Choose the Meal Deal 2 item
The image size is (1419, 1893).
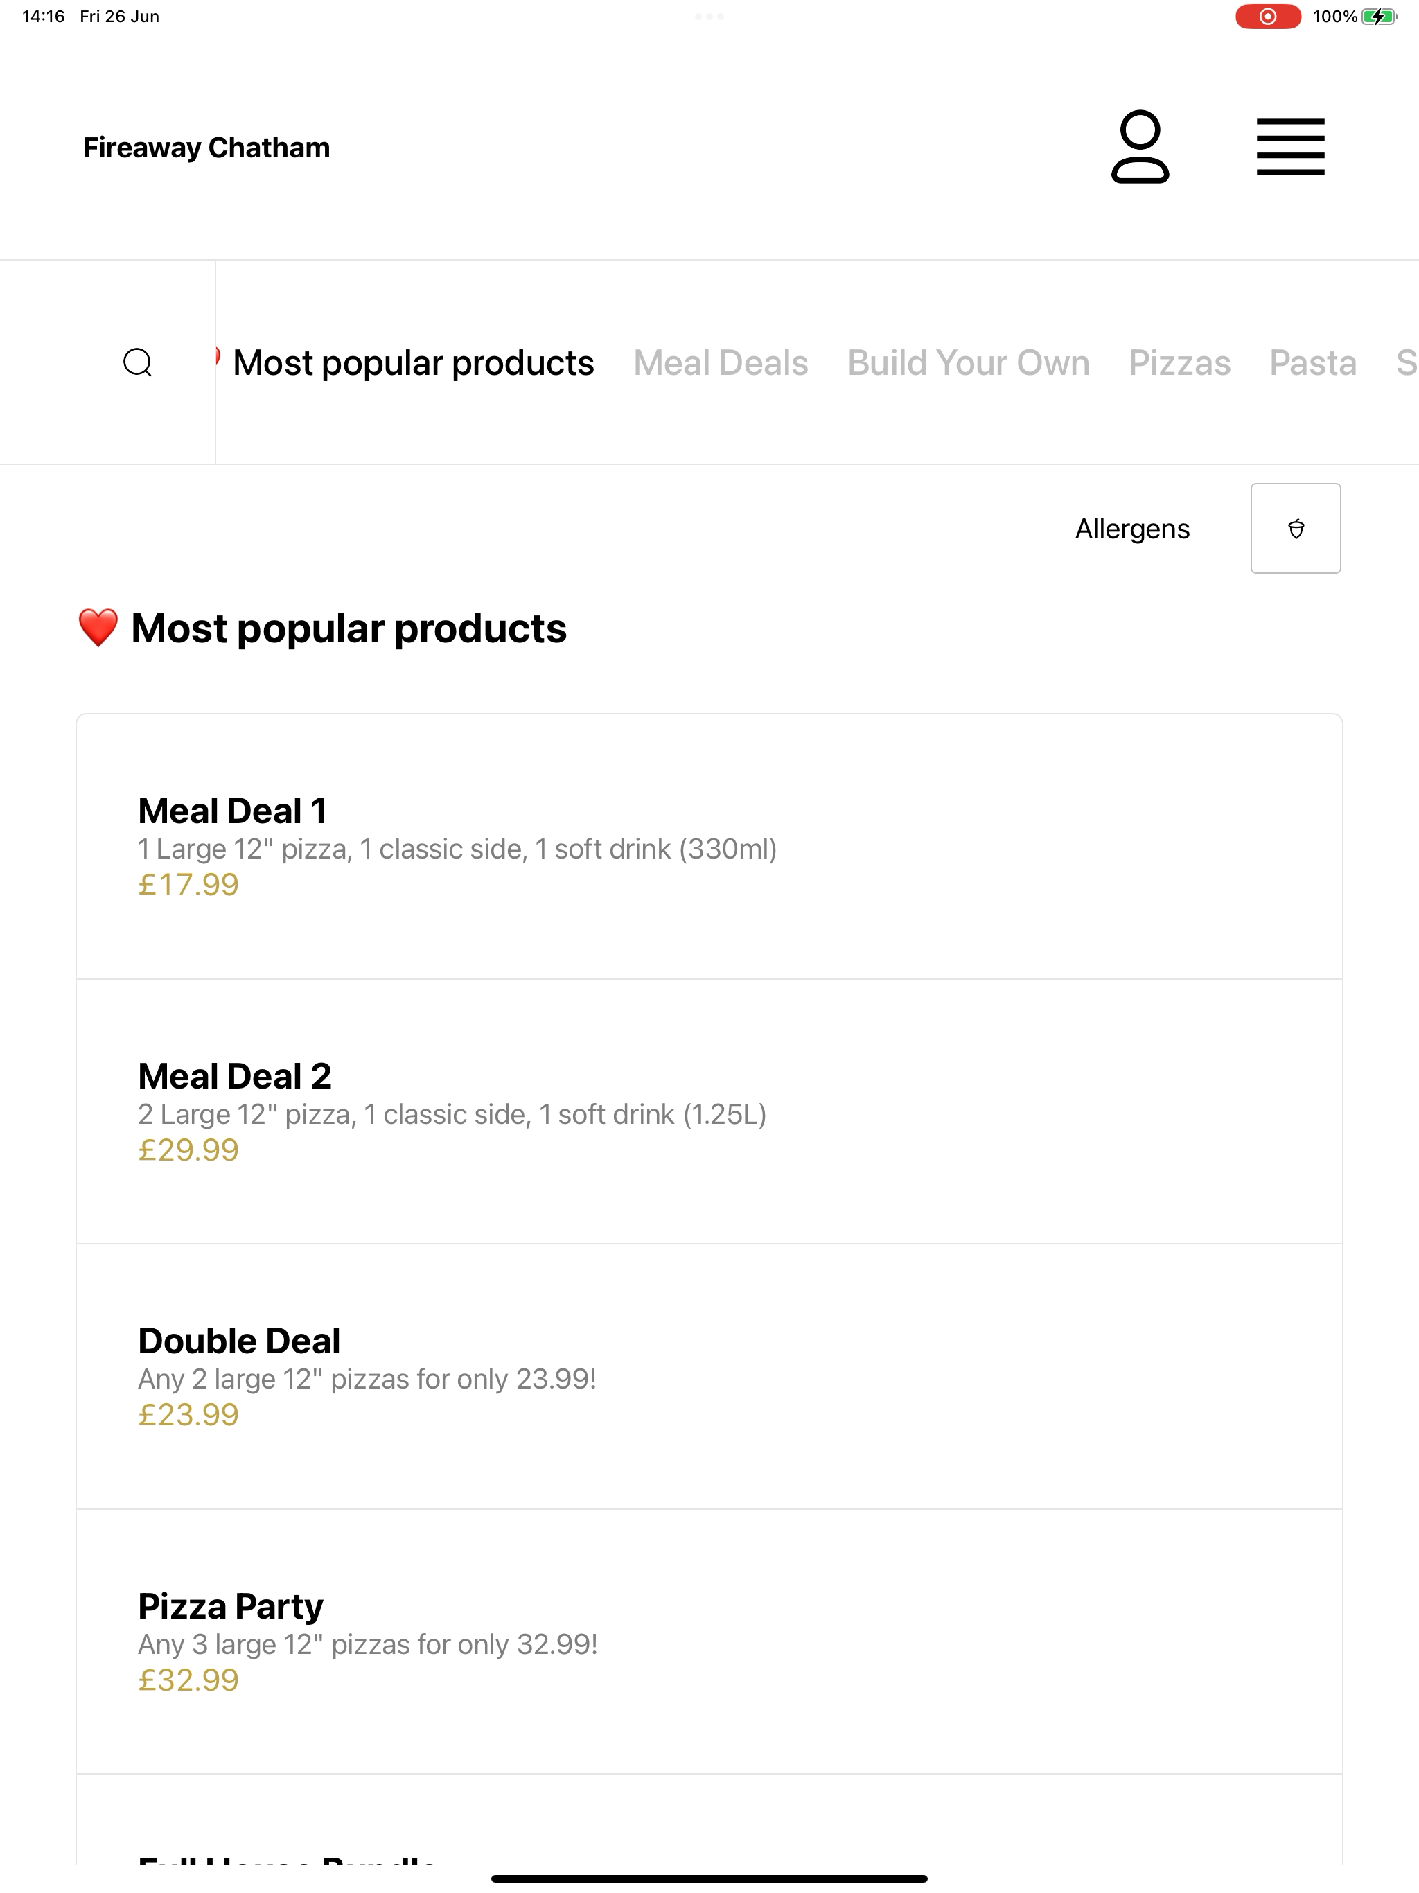[709, 1111]
